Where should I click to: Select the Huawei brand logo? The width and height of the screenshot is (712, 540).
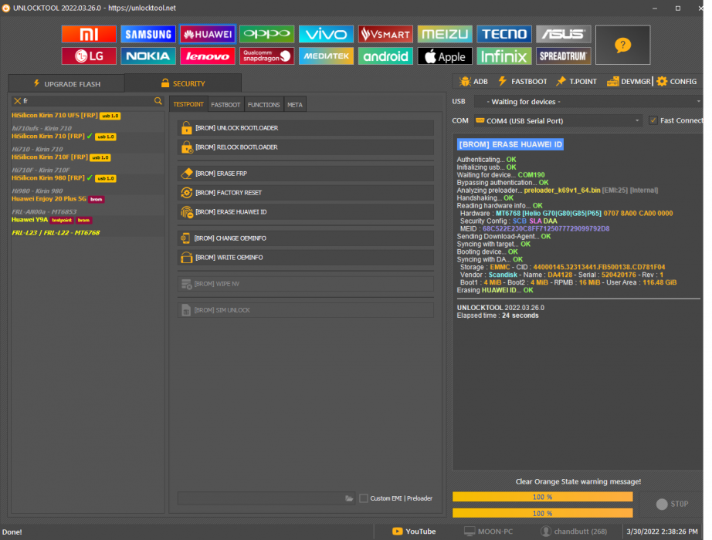click(208, 34)
